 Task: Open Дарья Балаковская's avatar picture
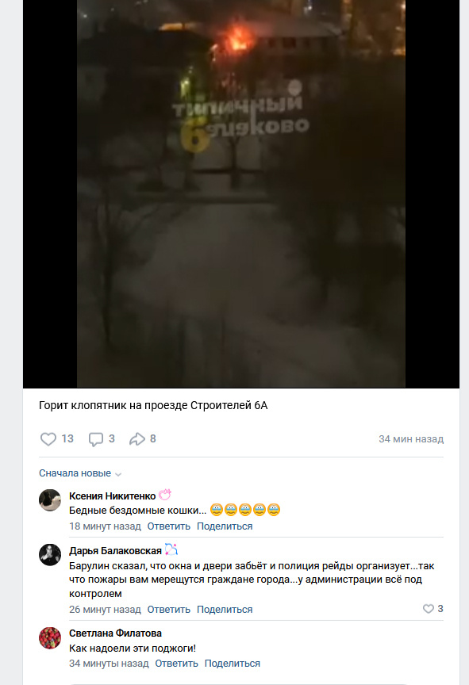(x=50, y=555)
